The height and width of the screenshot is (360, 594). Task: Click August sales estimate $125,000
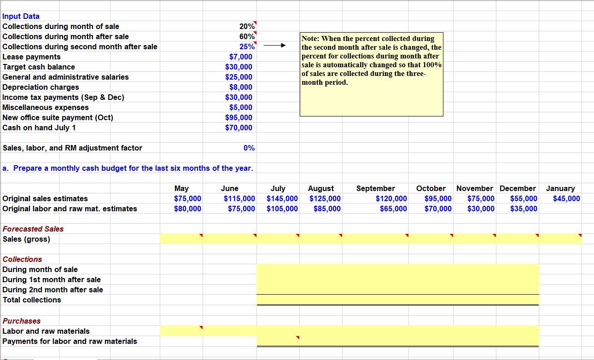pyautogui.click(x=325, y=198)
